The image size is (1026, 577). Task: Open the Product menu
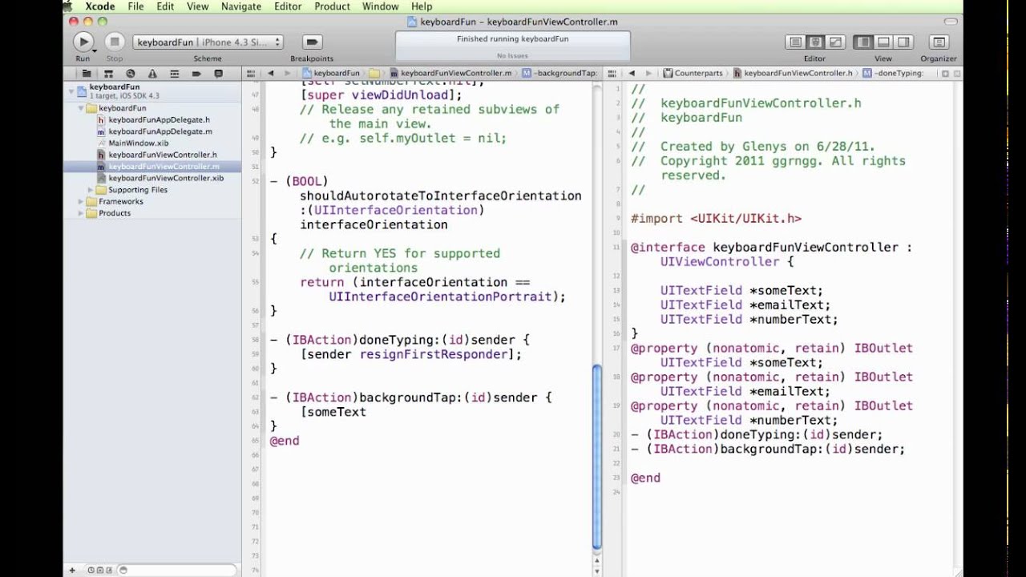[x=332, y=6]
